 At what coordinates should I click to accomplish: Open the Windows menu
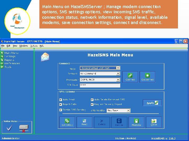24,46
